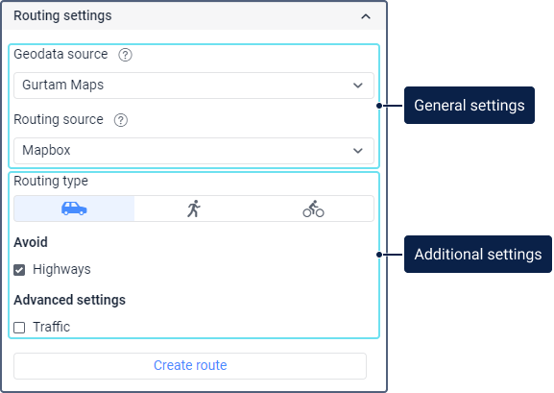Screen dimensions: 554x393
Task: Click the Routing settings header title
Action: pyautogui.click(x=62, y=16)
